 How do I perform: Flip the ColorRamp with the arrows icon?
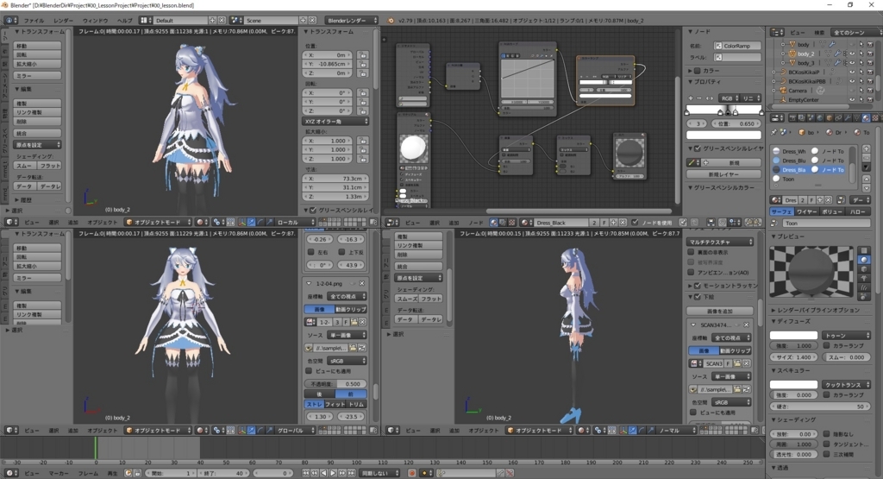pyautogui.click(x=710, y=98)
